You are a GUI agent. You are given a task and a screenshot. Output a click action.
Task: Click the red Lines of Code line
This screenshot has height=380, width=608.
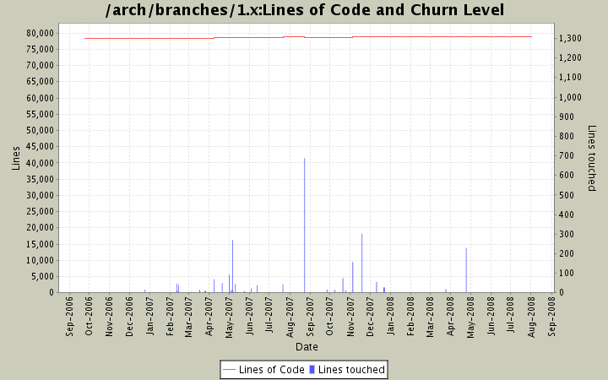point(308,38)
